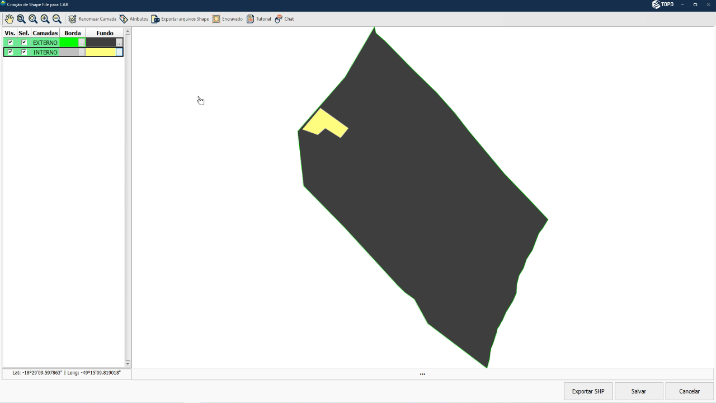Screen dimensions: 716x403
Task: Hide the INTERNO layer
Action: [10, 52]
